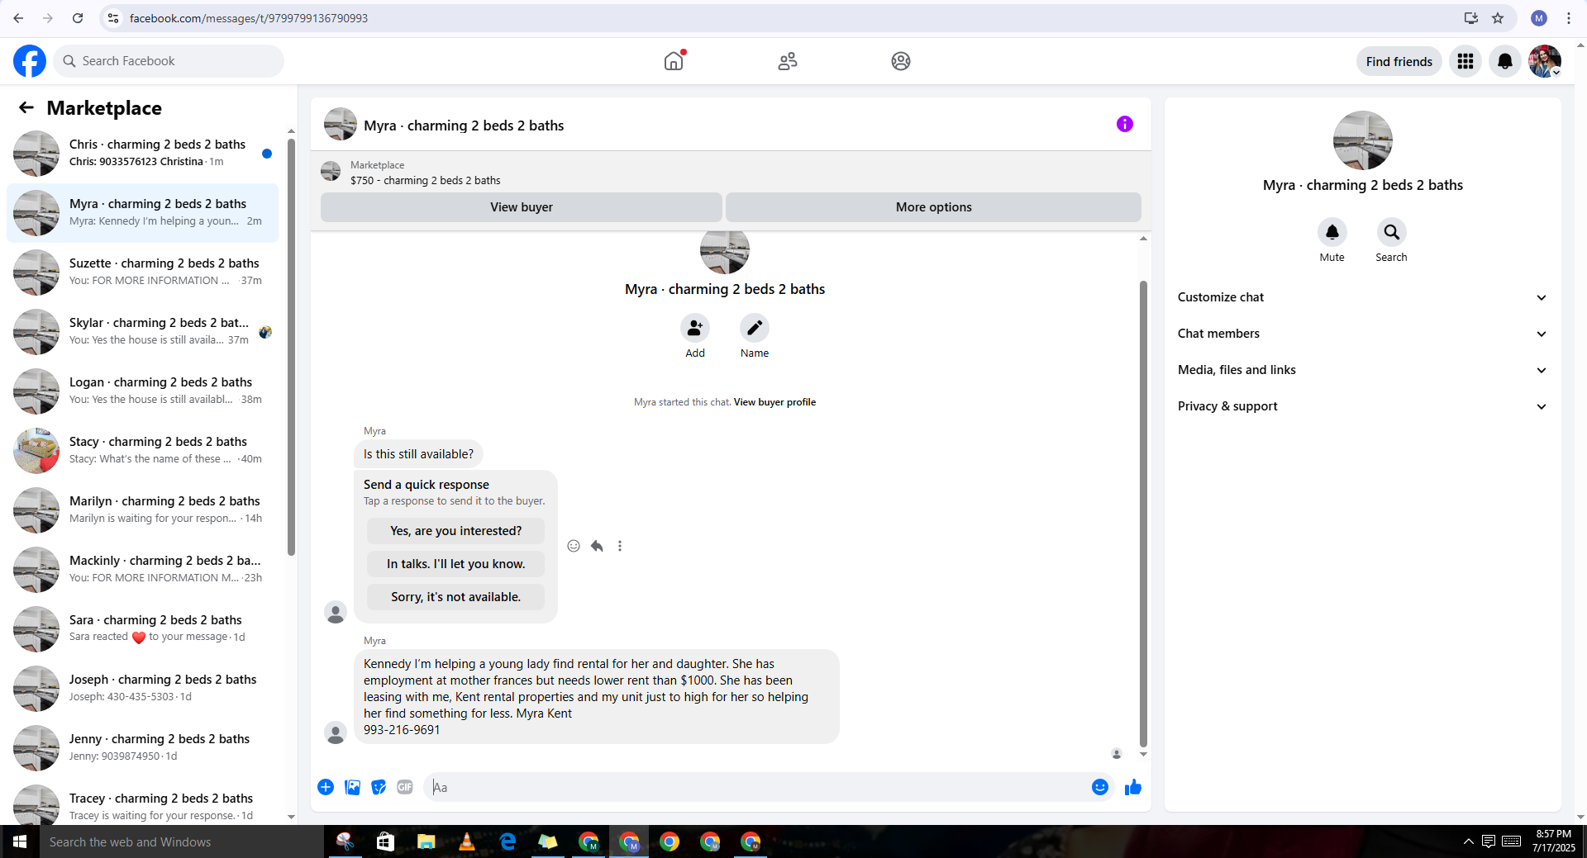Open the Friends icon in top navigation

pos(788,61)
